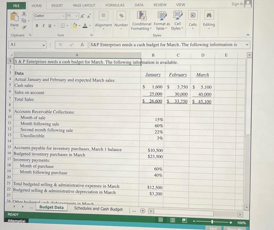Toggle Underline formatting
Screen dimensions: 274x230
click(x=50, y=26)
